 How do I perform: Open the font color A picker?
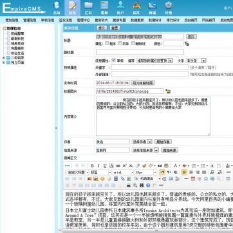click(175, 165)
